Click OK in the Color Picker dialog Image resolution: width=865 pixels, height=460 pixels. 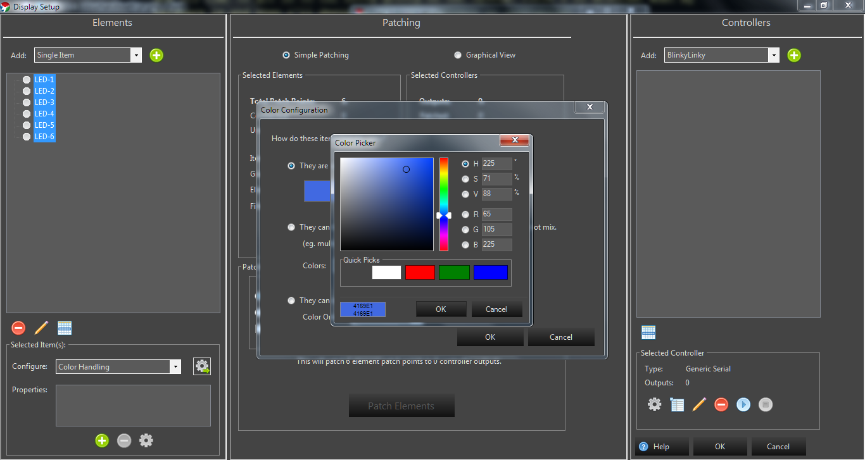pyautogui.click(x=441, y=309)
